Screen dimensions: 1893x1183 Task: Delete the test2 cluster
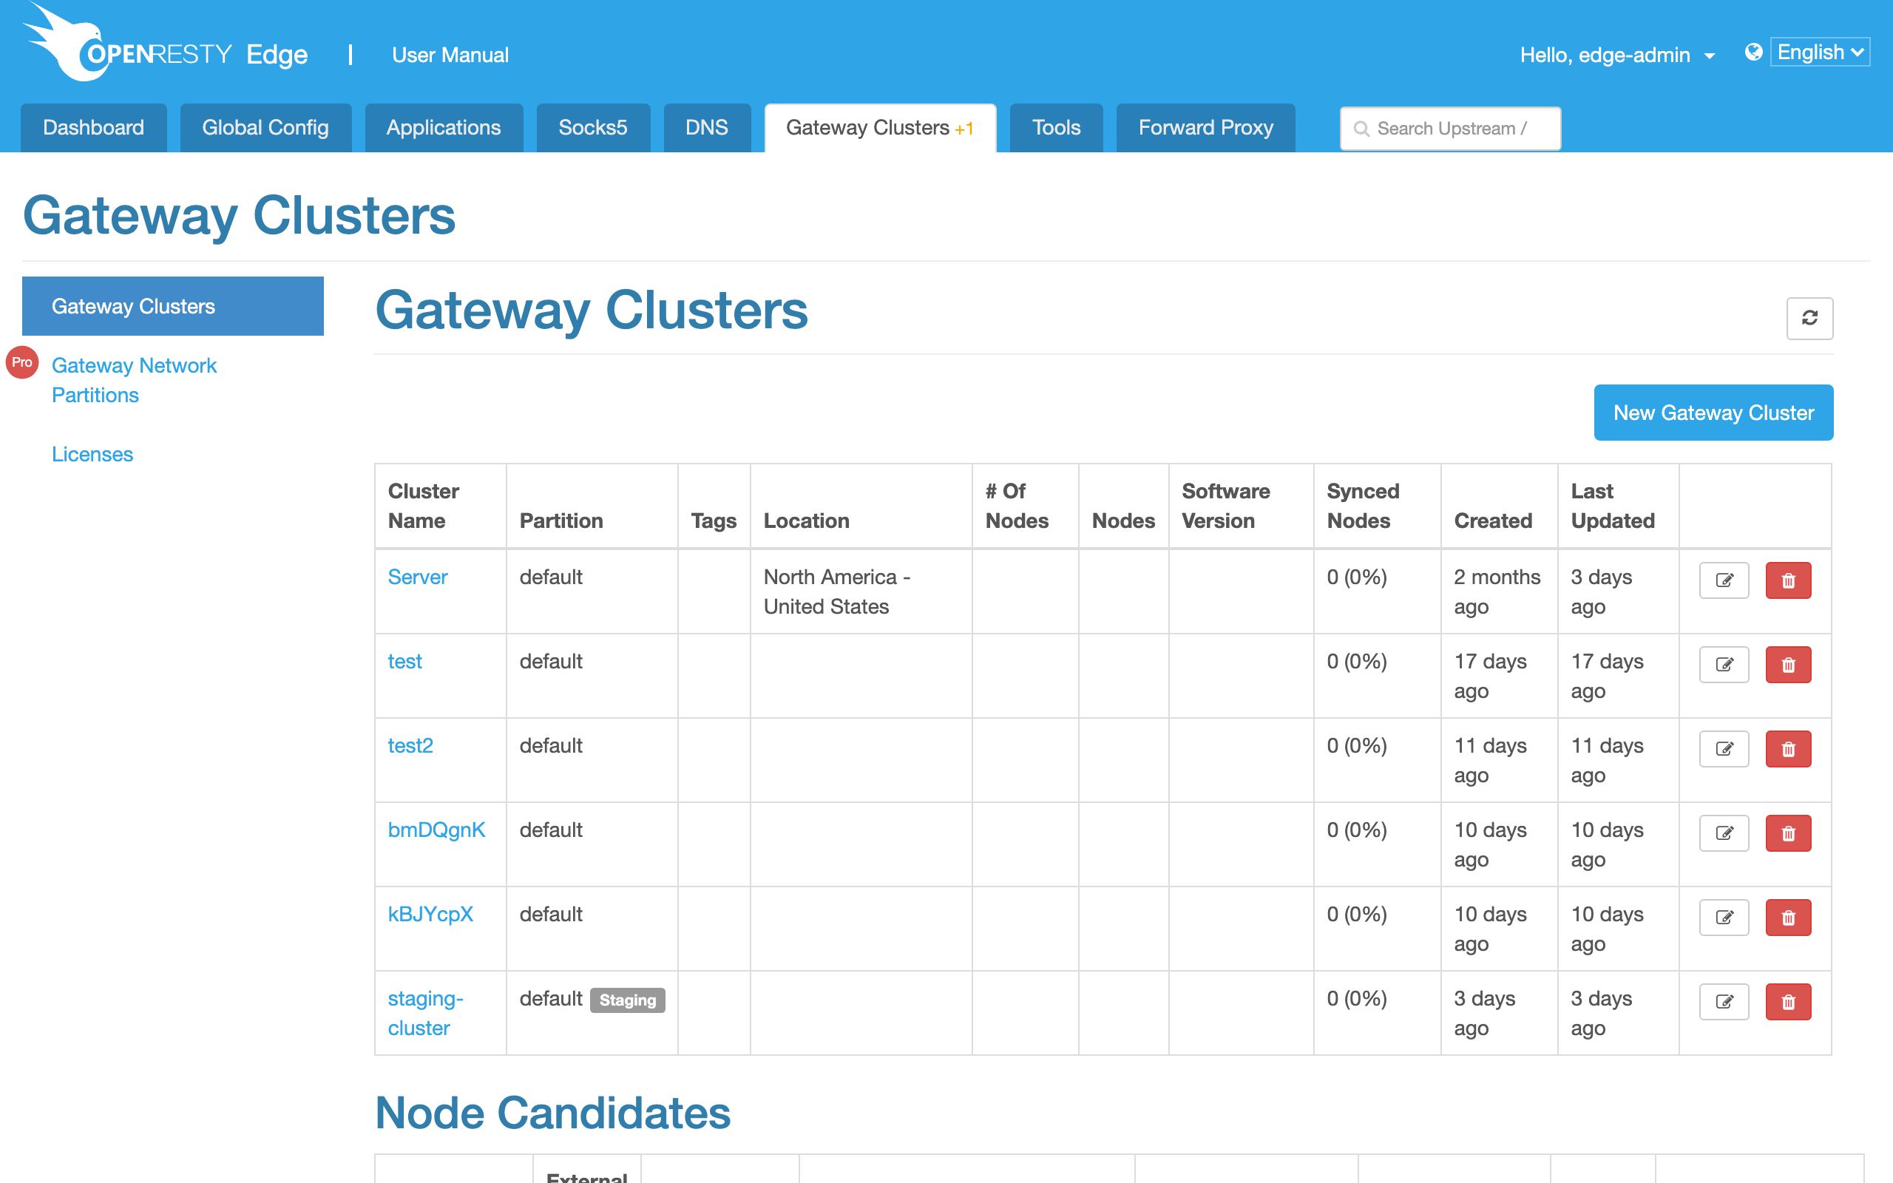(1788, 749)
